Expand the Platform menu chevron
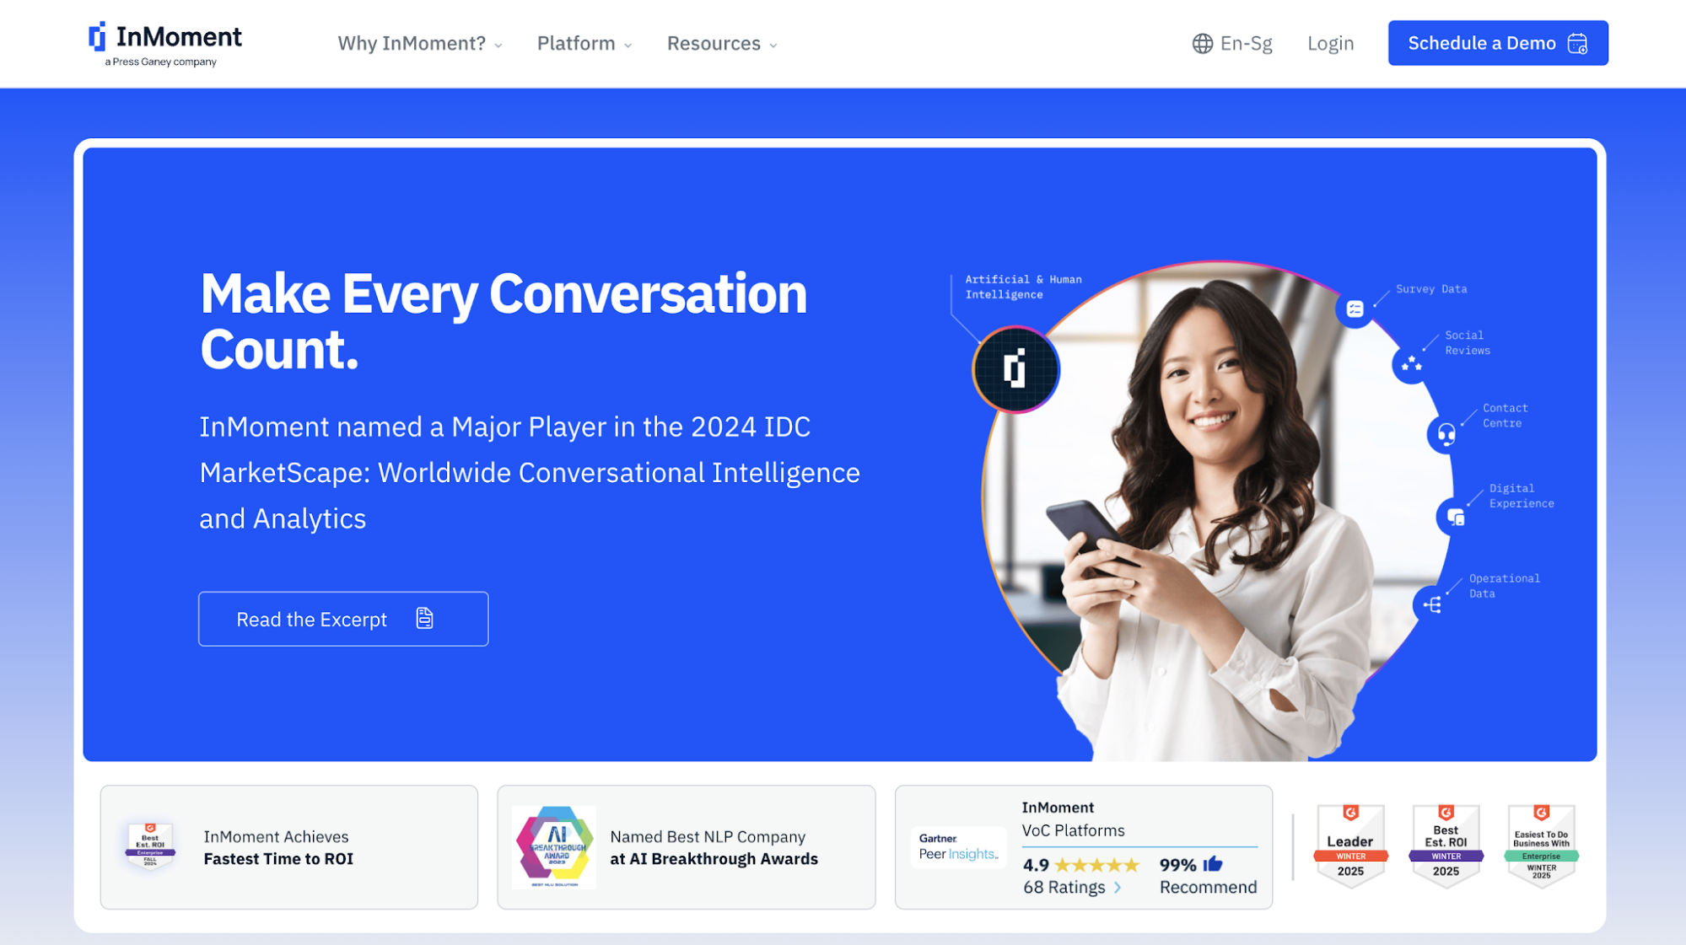Image resolution: width=1686 pixels, height=945 pixels. pyautogui.click(x=628, y=46)
